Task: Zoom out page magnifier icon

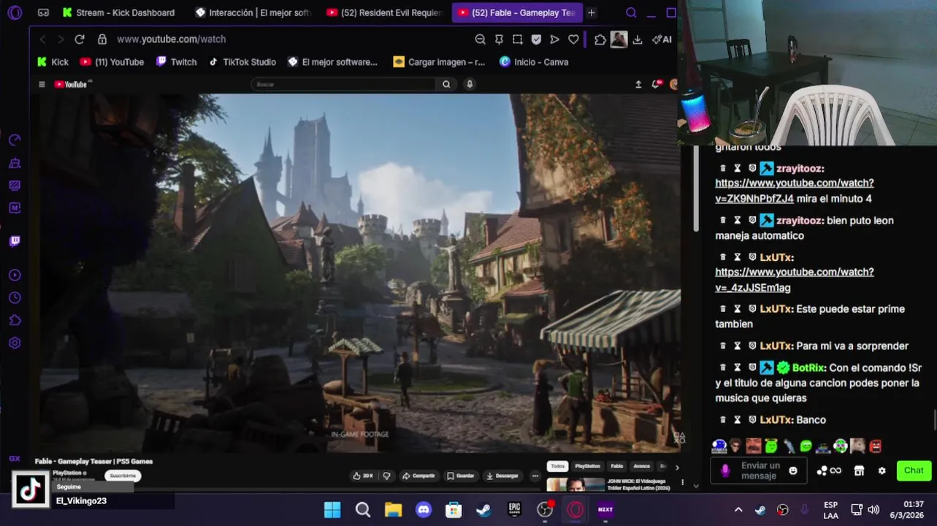Action: pyautogui.click(x=480, y=39)
